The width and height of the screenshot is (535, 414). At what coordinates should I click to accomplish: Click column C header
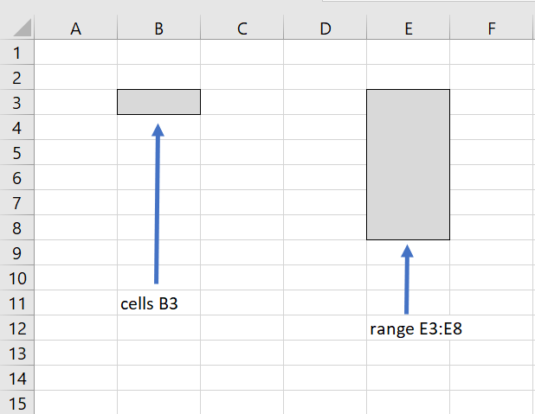point(242,29)
